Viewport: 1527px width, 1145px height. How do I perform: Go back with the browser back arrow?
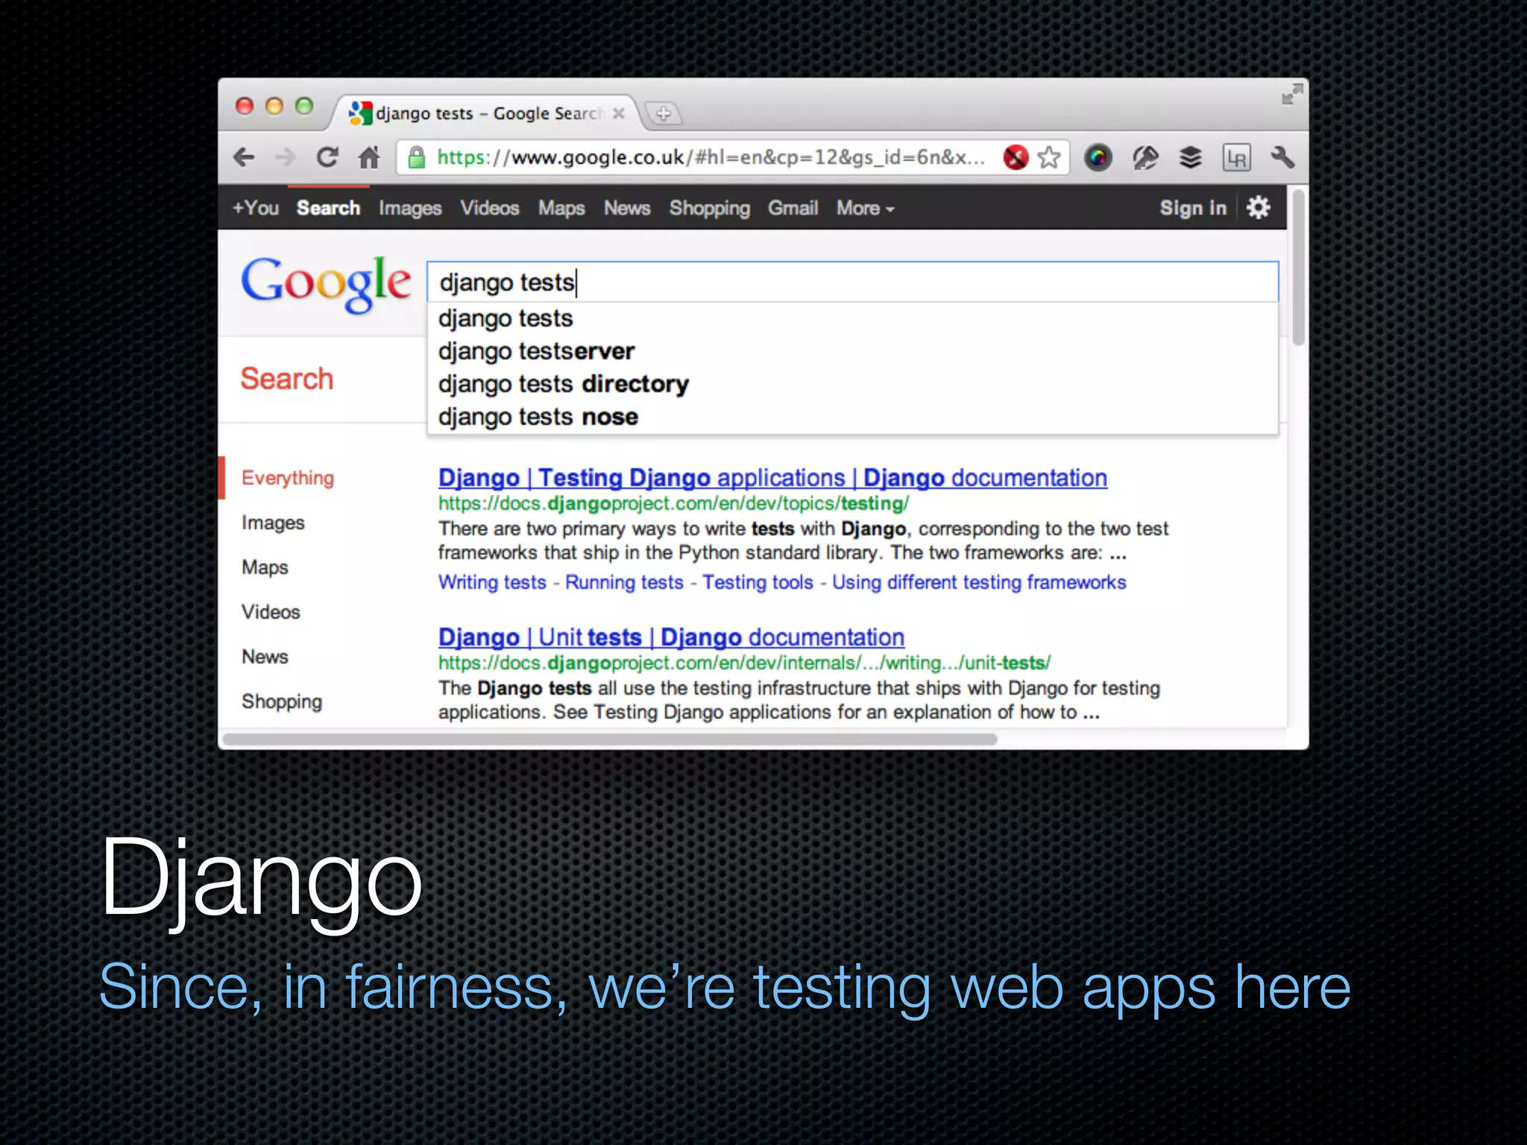244,157
